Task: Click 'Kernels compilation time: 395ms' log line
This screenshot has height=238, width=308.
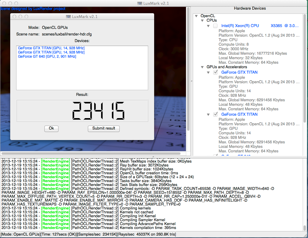Action: [x=148, y=228]
